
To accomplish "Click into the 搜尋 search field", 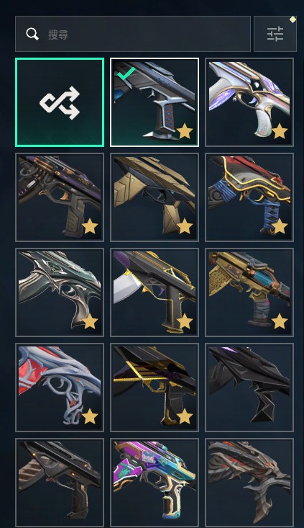I will [133, 34].
